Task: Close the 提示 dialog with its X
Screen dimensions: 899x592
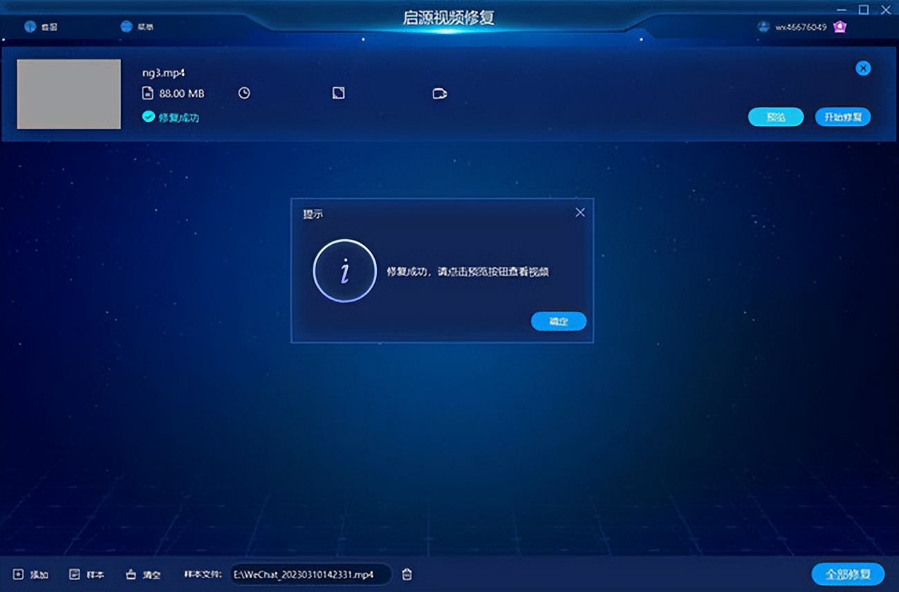Action: click(580, 213)
